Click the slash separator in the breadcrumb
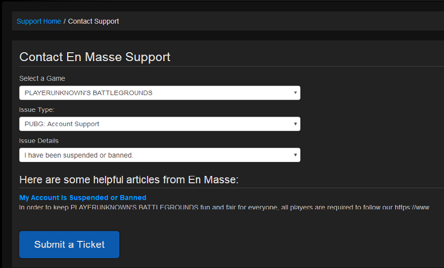 (x=64, y=22)
